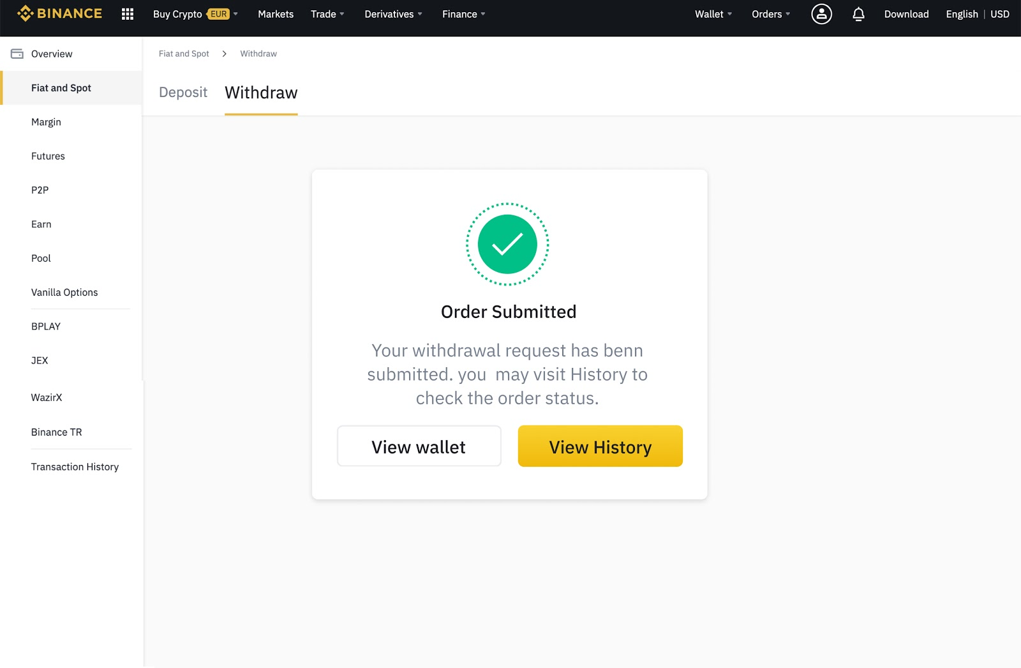This screenshot has height=668, width=1021.
Task: Go to Fiat and Spot breadcrumb
Action: pos(184,54)
